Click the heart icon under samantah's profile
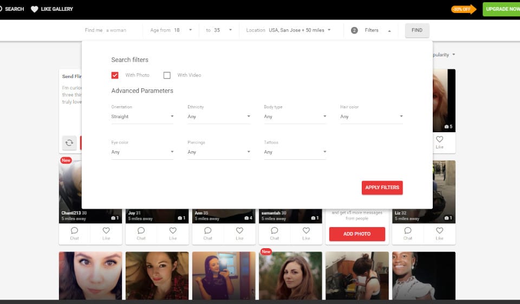This screenshot has height=304, width=520. tap(306, 230)
